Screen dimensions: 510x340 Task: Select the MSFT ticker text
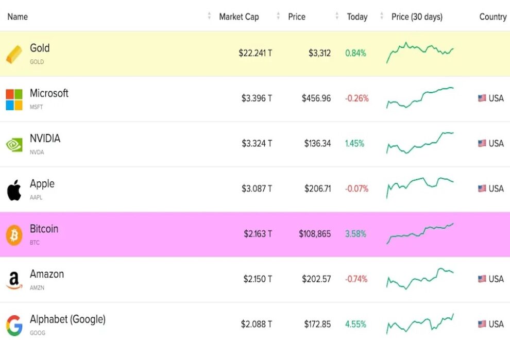point(37,107)
